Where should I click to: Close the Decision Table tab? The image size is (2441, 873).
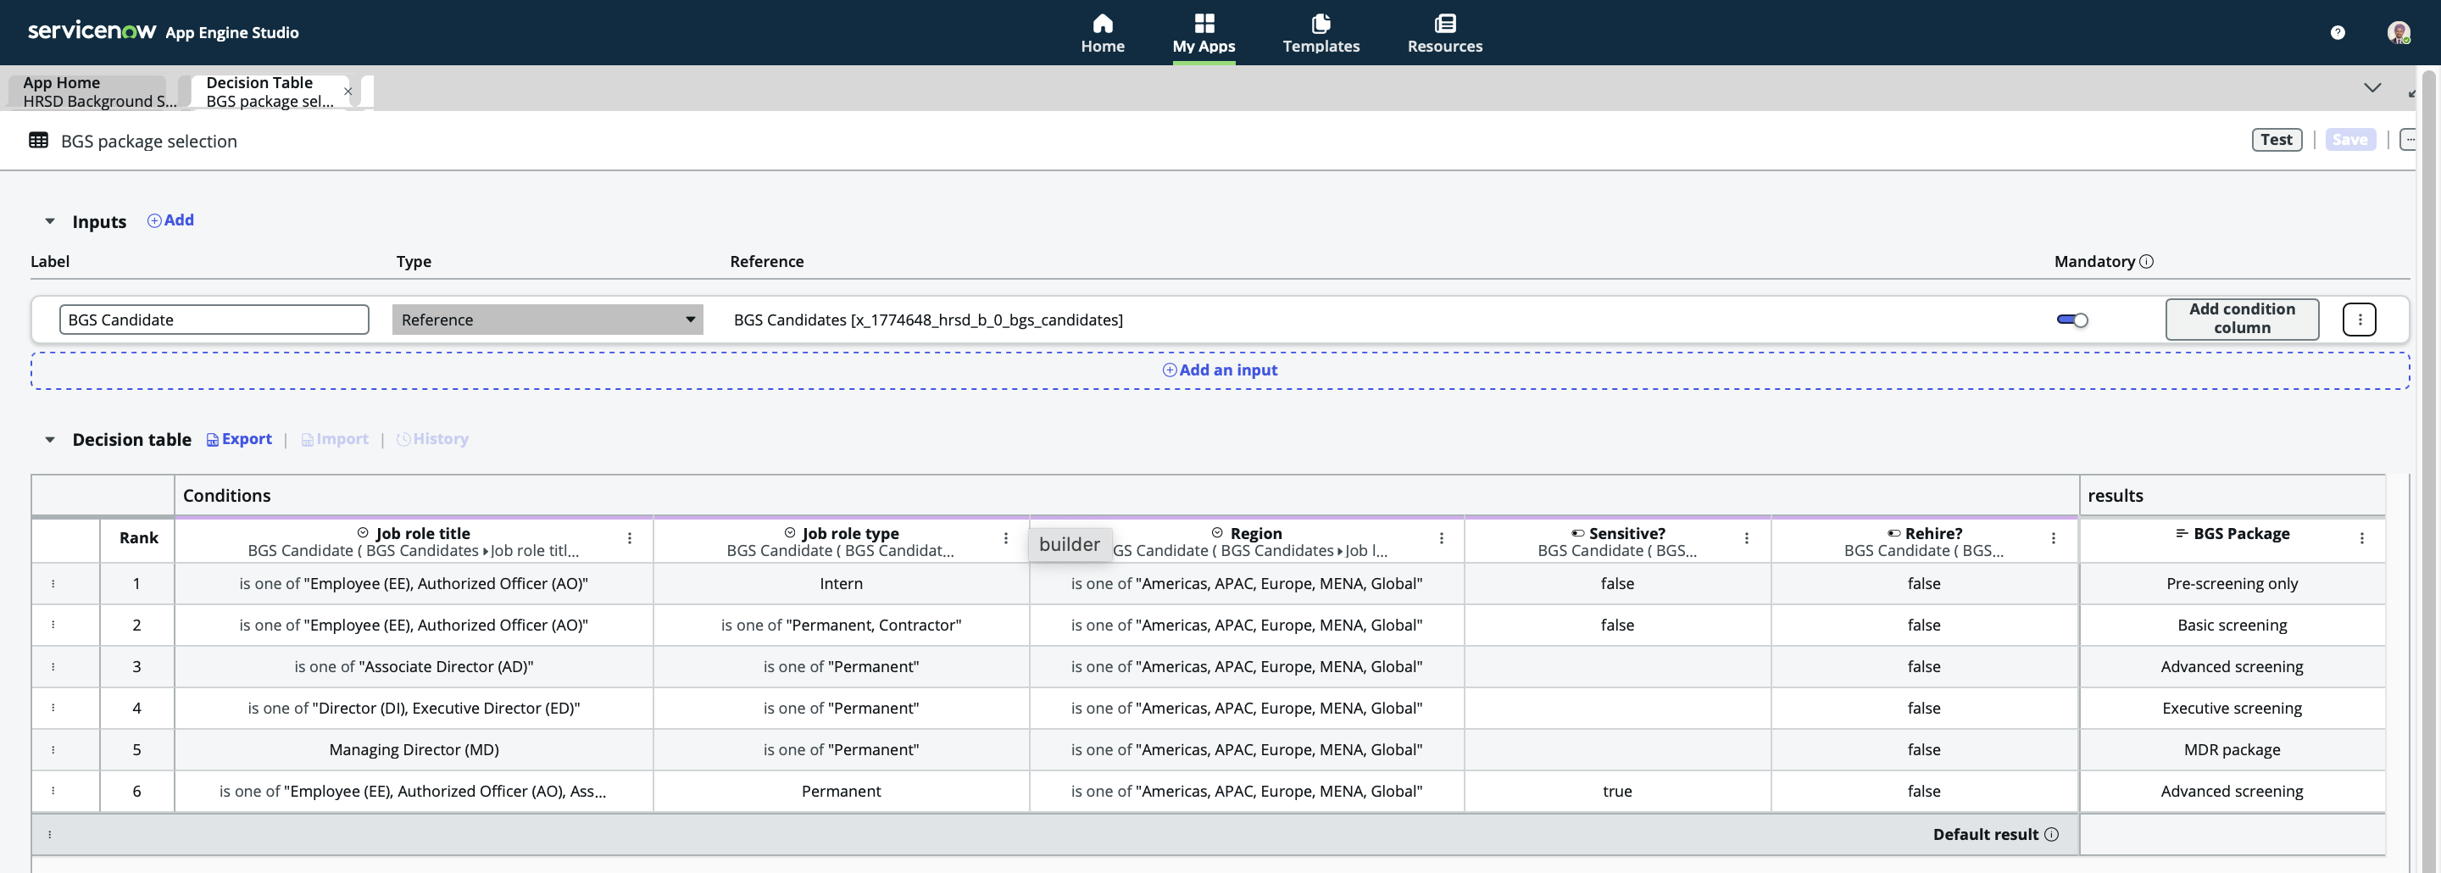point(348,92)
